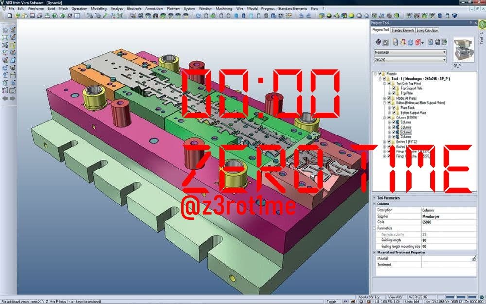Toggle the Columns [E5000] checkbox
The image size is (486, 304).
click(389, 118)
